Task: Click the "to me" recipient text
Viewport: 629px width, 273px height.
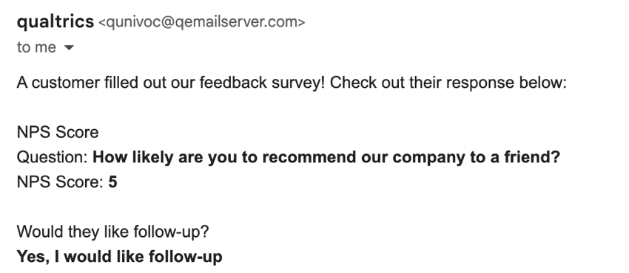Action: click(x=36, y=47)
